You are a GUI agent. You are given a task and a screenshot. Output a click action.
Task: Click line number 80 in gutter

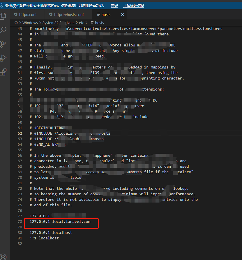pyautogui.click(x=20, y=233)
